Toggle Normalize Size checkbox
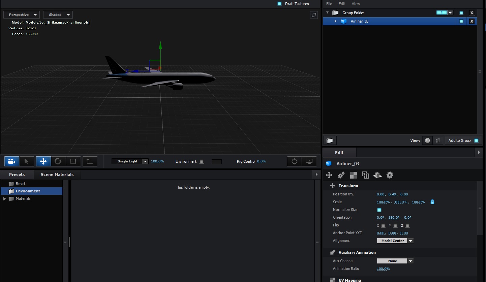The width and height of the screenshot is (486, 282). tap(379, 210)
